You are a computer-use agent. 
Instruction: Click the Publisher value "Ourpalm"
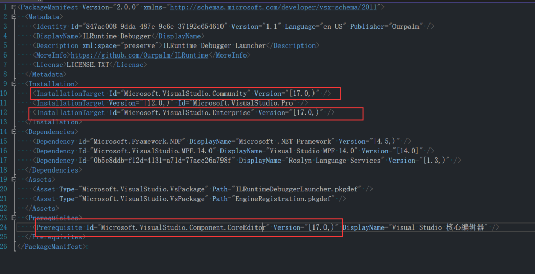pyautogui.click(x=405, y=26)
